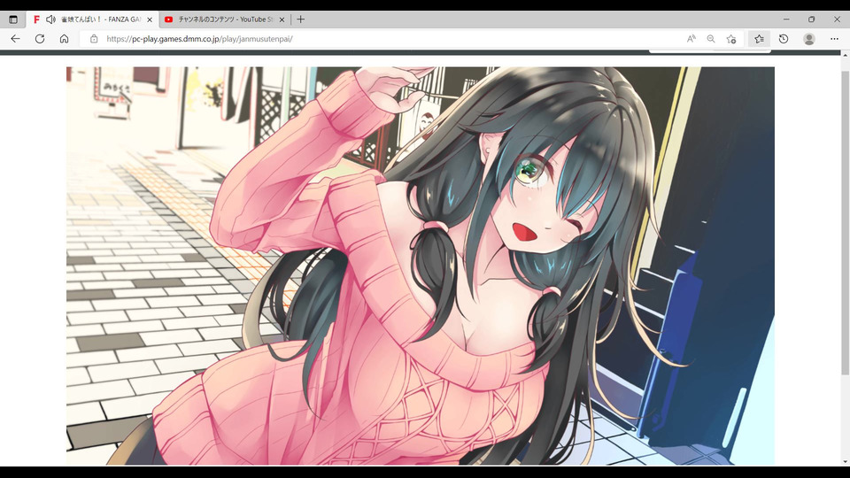The image size is (850, 478).
Task: Restore down the browser window
Action: 812,19
